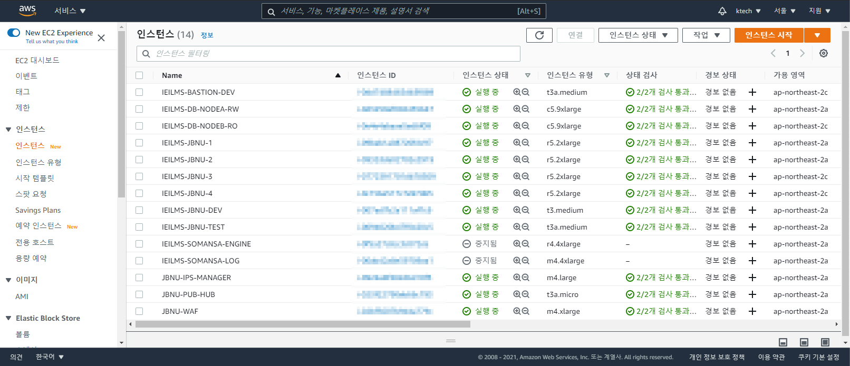Screen dimensions: 850x366
Task: Sort ascending arrow in Name column
Action: click(338, 75)
